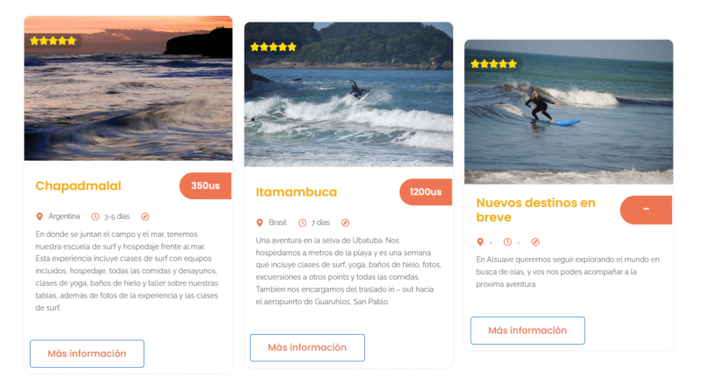Click the 1200us price badge
The height and width of the screenshot is (381, 717).
click(x=426, y=192)
